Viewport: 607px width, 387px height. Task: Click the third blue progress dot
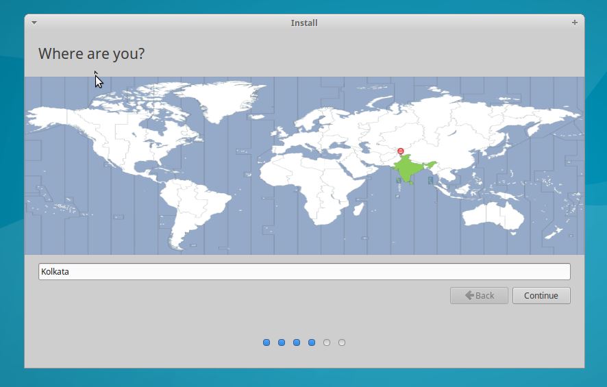pos(297,342)
